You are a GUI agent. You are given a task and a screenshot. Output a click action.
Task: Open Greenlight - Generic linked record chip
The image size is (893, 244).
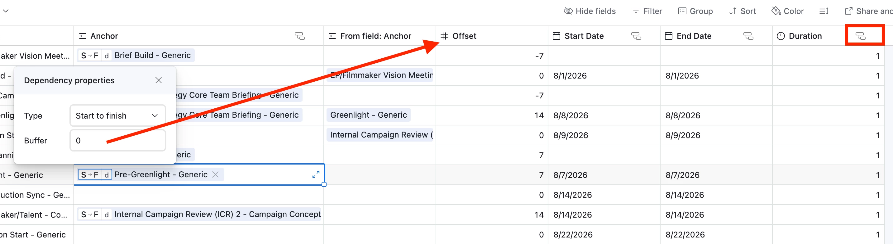368,115
